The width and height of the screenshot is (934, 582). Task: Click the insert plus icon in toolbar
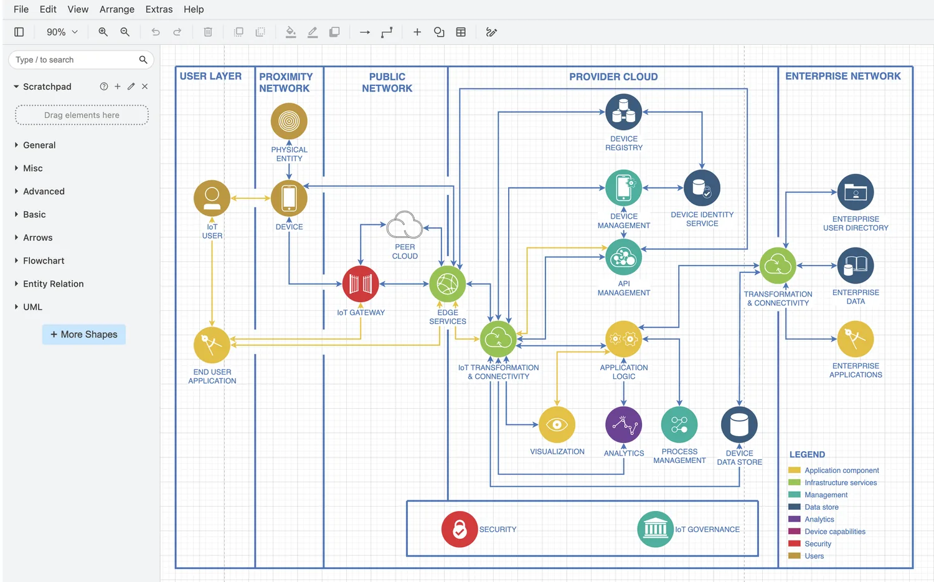417,32
